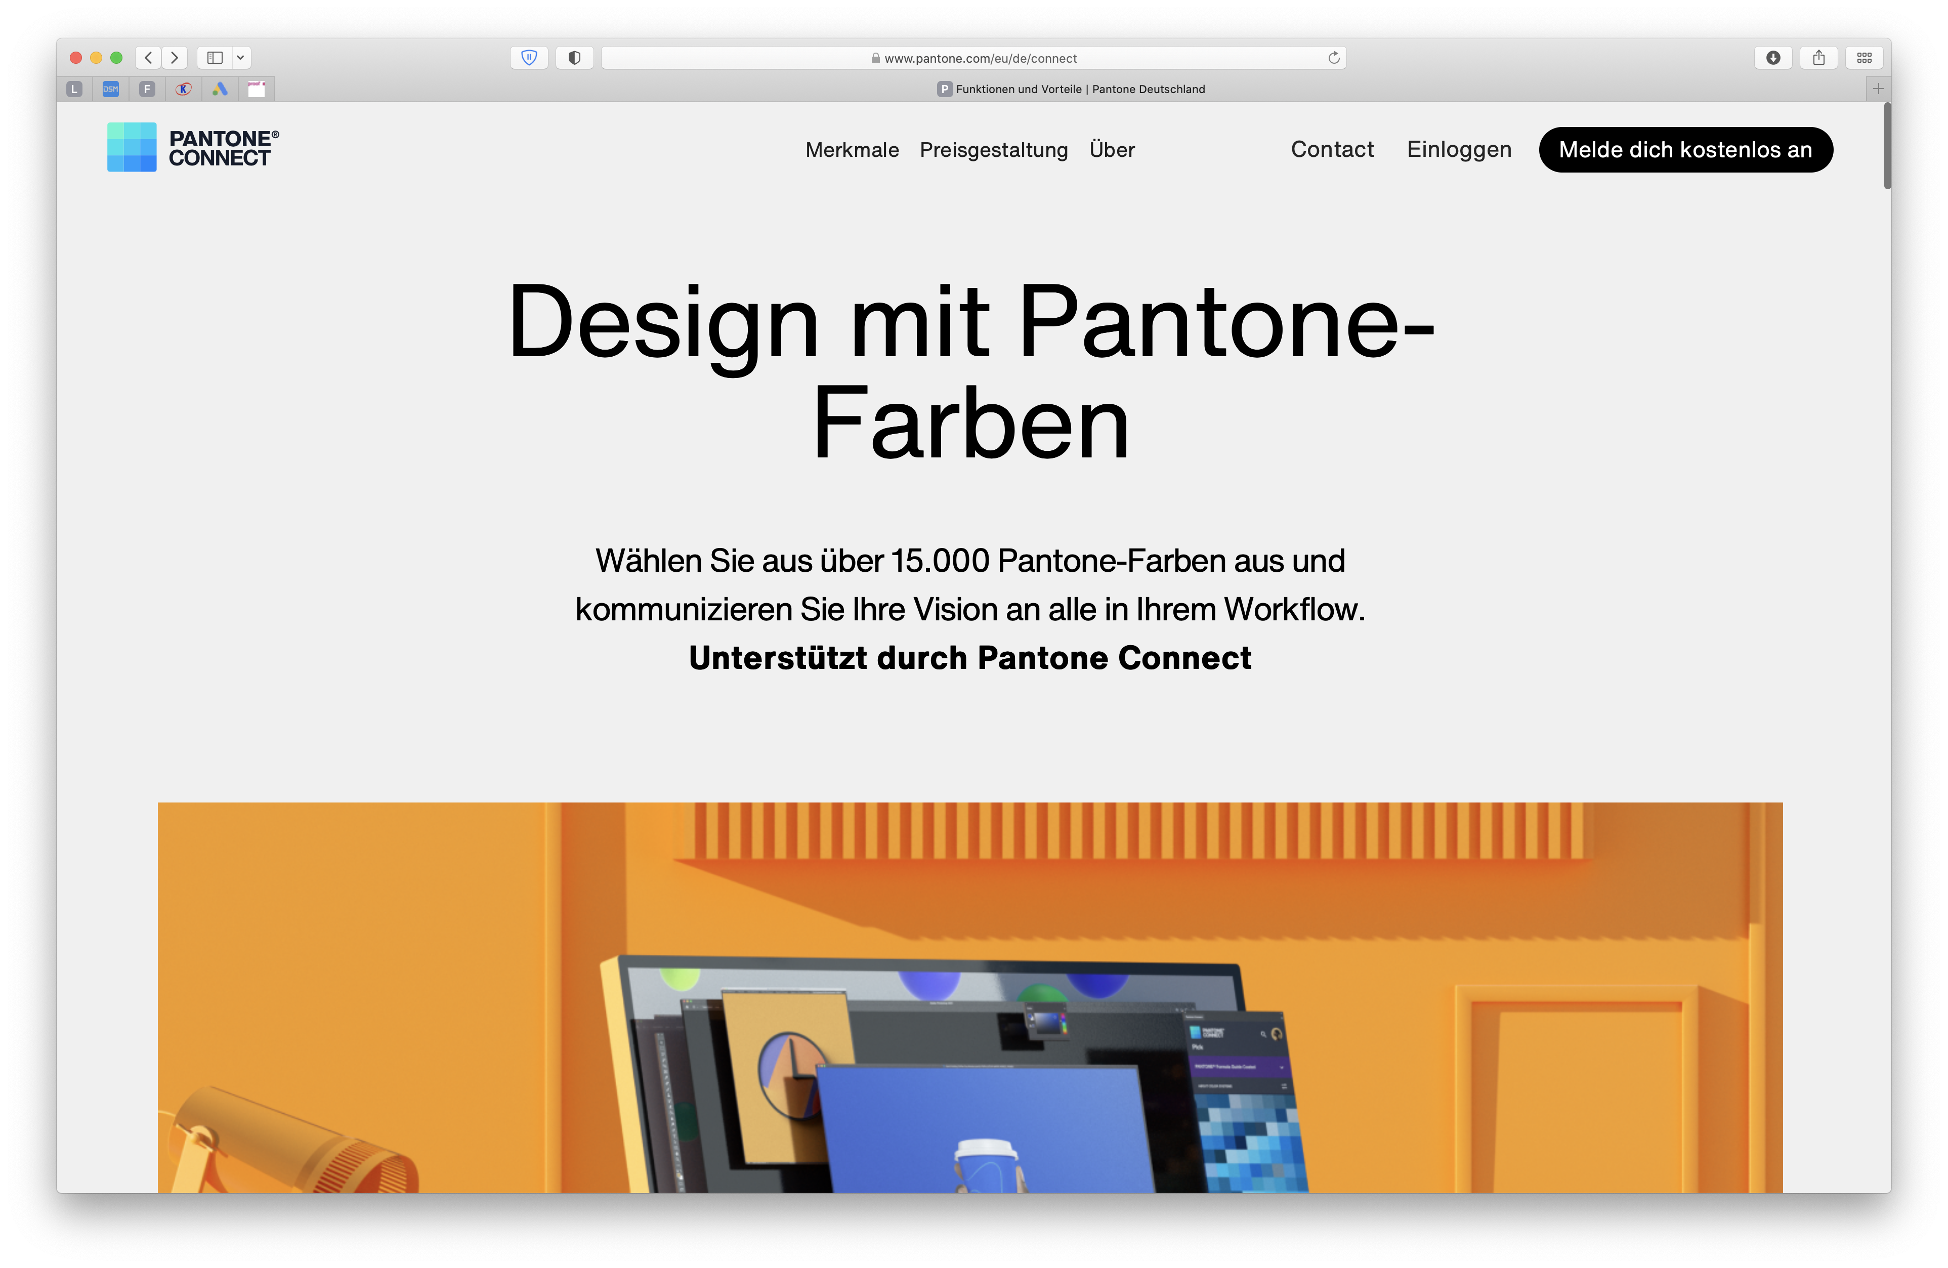Minimize the Safari window with yellow button
This screenshot has width=1948, height=1268.
click(x=96, y=57)
